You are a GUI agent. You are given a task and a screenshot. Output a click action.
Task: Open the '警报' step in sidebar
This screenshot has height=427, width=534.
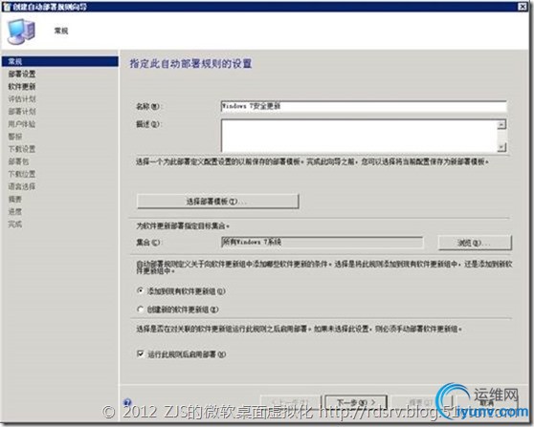pyautogui.click(x=15, y=137)
